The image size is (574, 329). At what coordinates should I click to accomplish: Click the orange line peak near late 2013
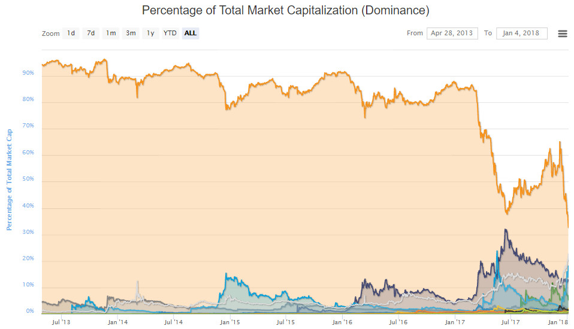pyautogui.click(x=105, y=59)
